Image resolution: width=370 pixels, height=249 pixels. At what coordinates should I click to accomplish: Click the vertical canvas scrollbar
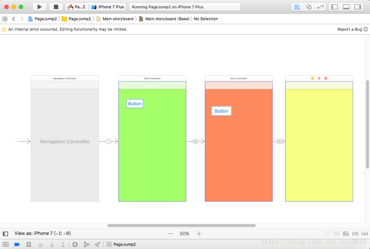coord(367,124)
